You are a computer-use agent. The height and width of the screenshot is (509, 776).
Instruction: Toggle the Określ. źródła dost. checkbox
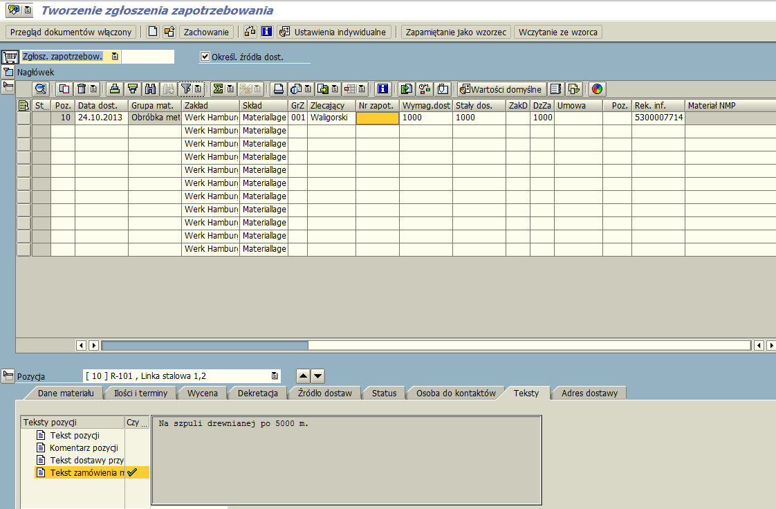[x=205, y=57]
